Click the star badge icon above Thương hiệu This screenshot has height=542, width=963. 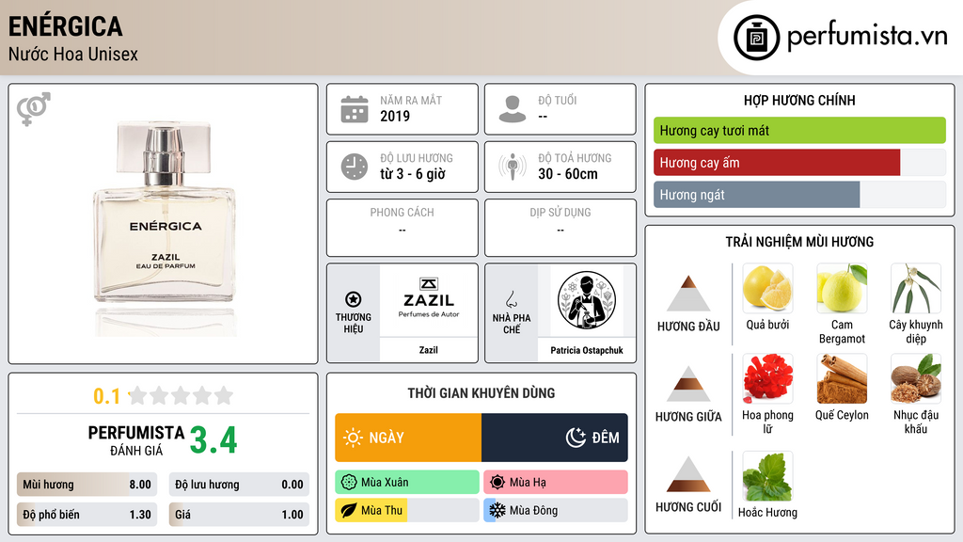[354, 299]
